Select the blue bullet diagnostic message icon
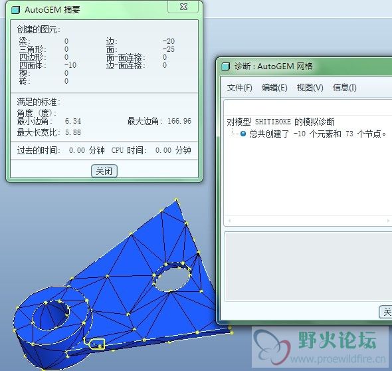The image size is (392, 371). tap(243, 134)
